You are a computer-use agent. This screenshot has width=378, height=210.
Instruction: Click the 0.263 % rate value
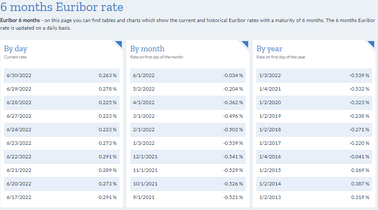click(x=107, y=75)
